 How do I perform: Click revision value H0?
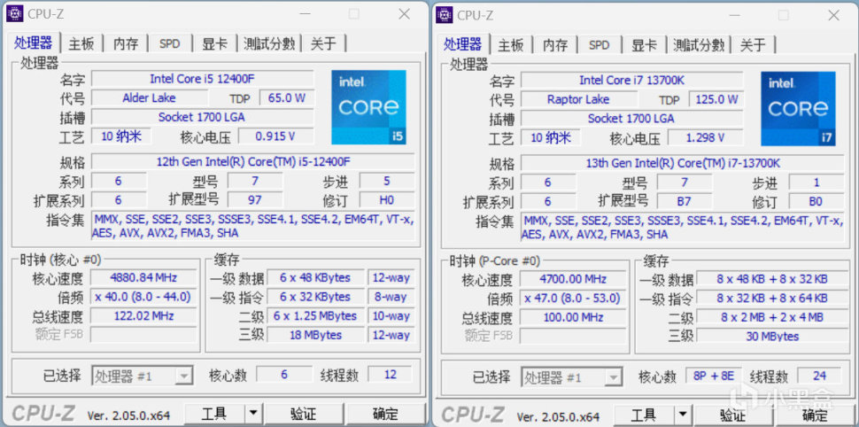[x=387, y=200]
